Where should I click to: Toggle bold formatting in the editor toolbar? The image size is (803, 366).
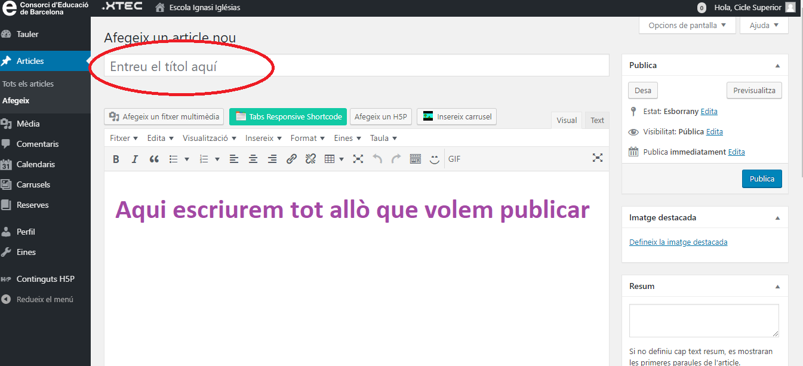pos(116,159)
